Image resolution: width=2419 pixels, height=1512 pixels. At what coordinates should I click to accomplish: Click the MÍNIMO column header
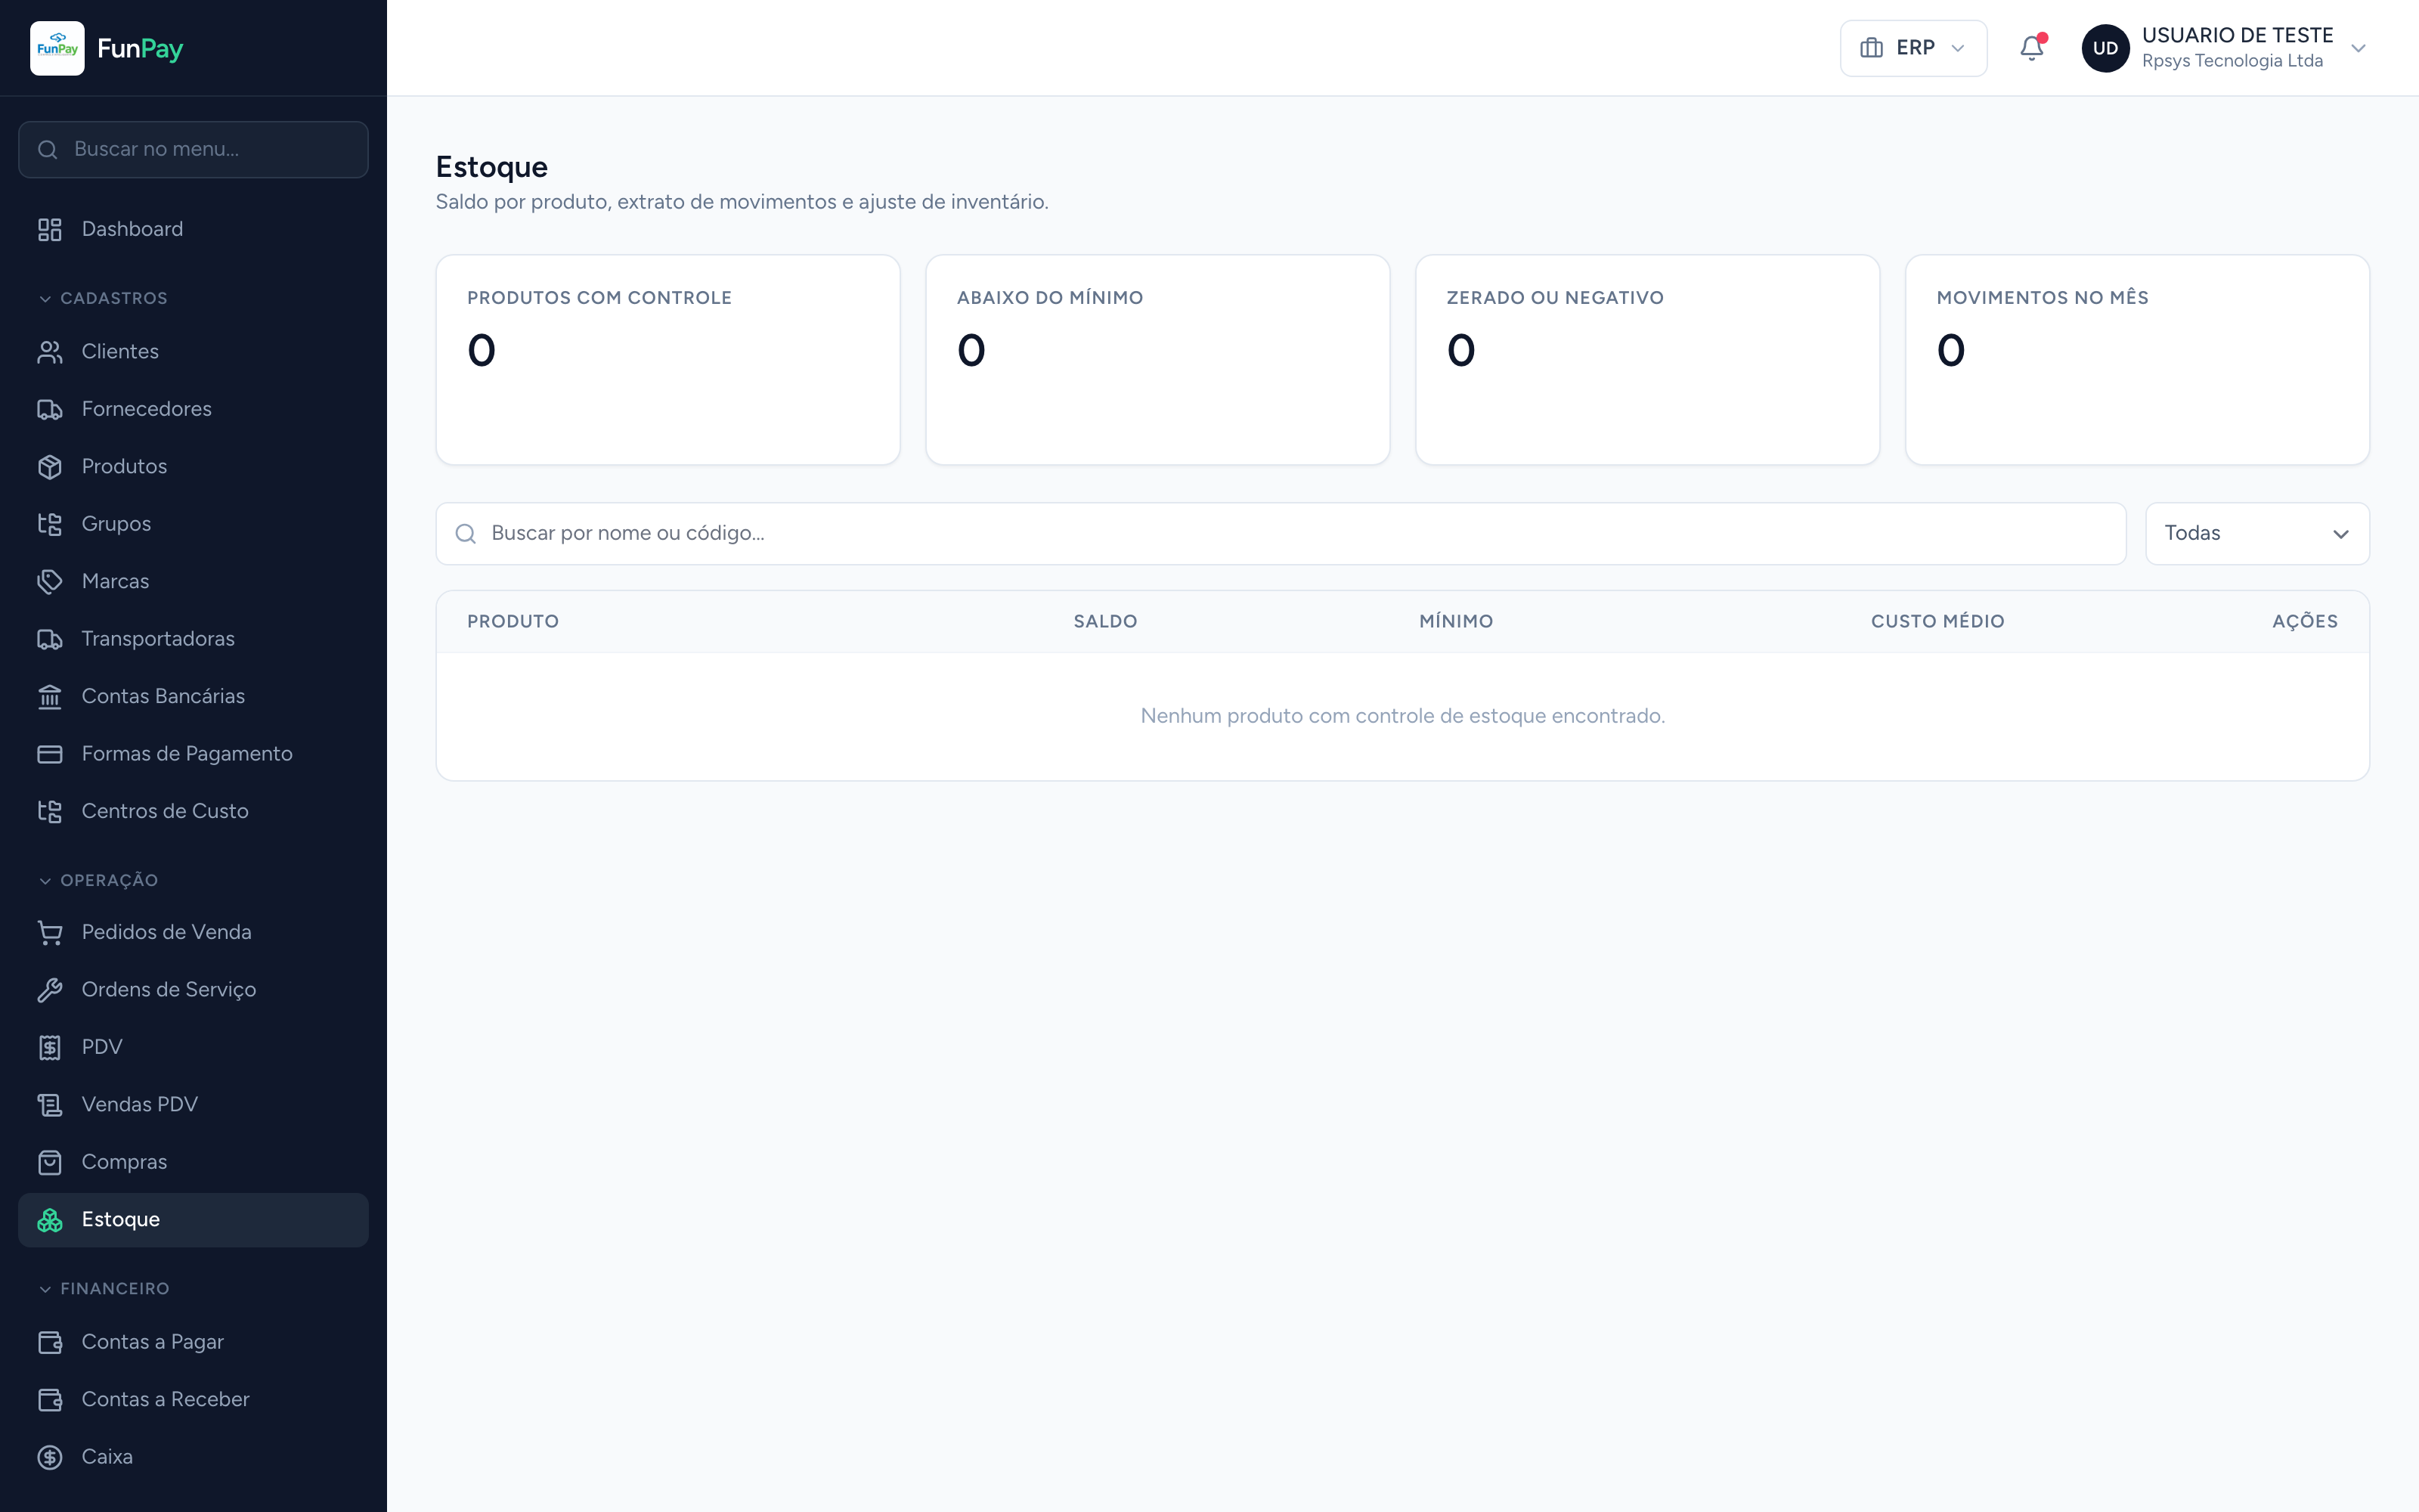[1457, 622]
